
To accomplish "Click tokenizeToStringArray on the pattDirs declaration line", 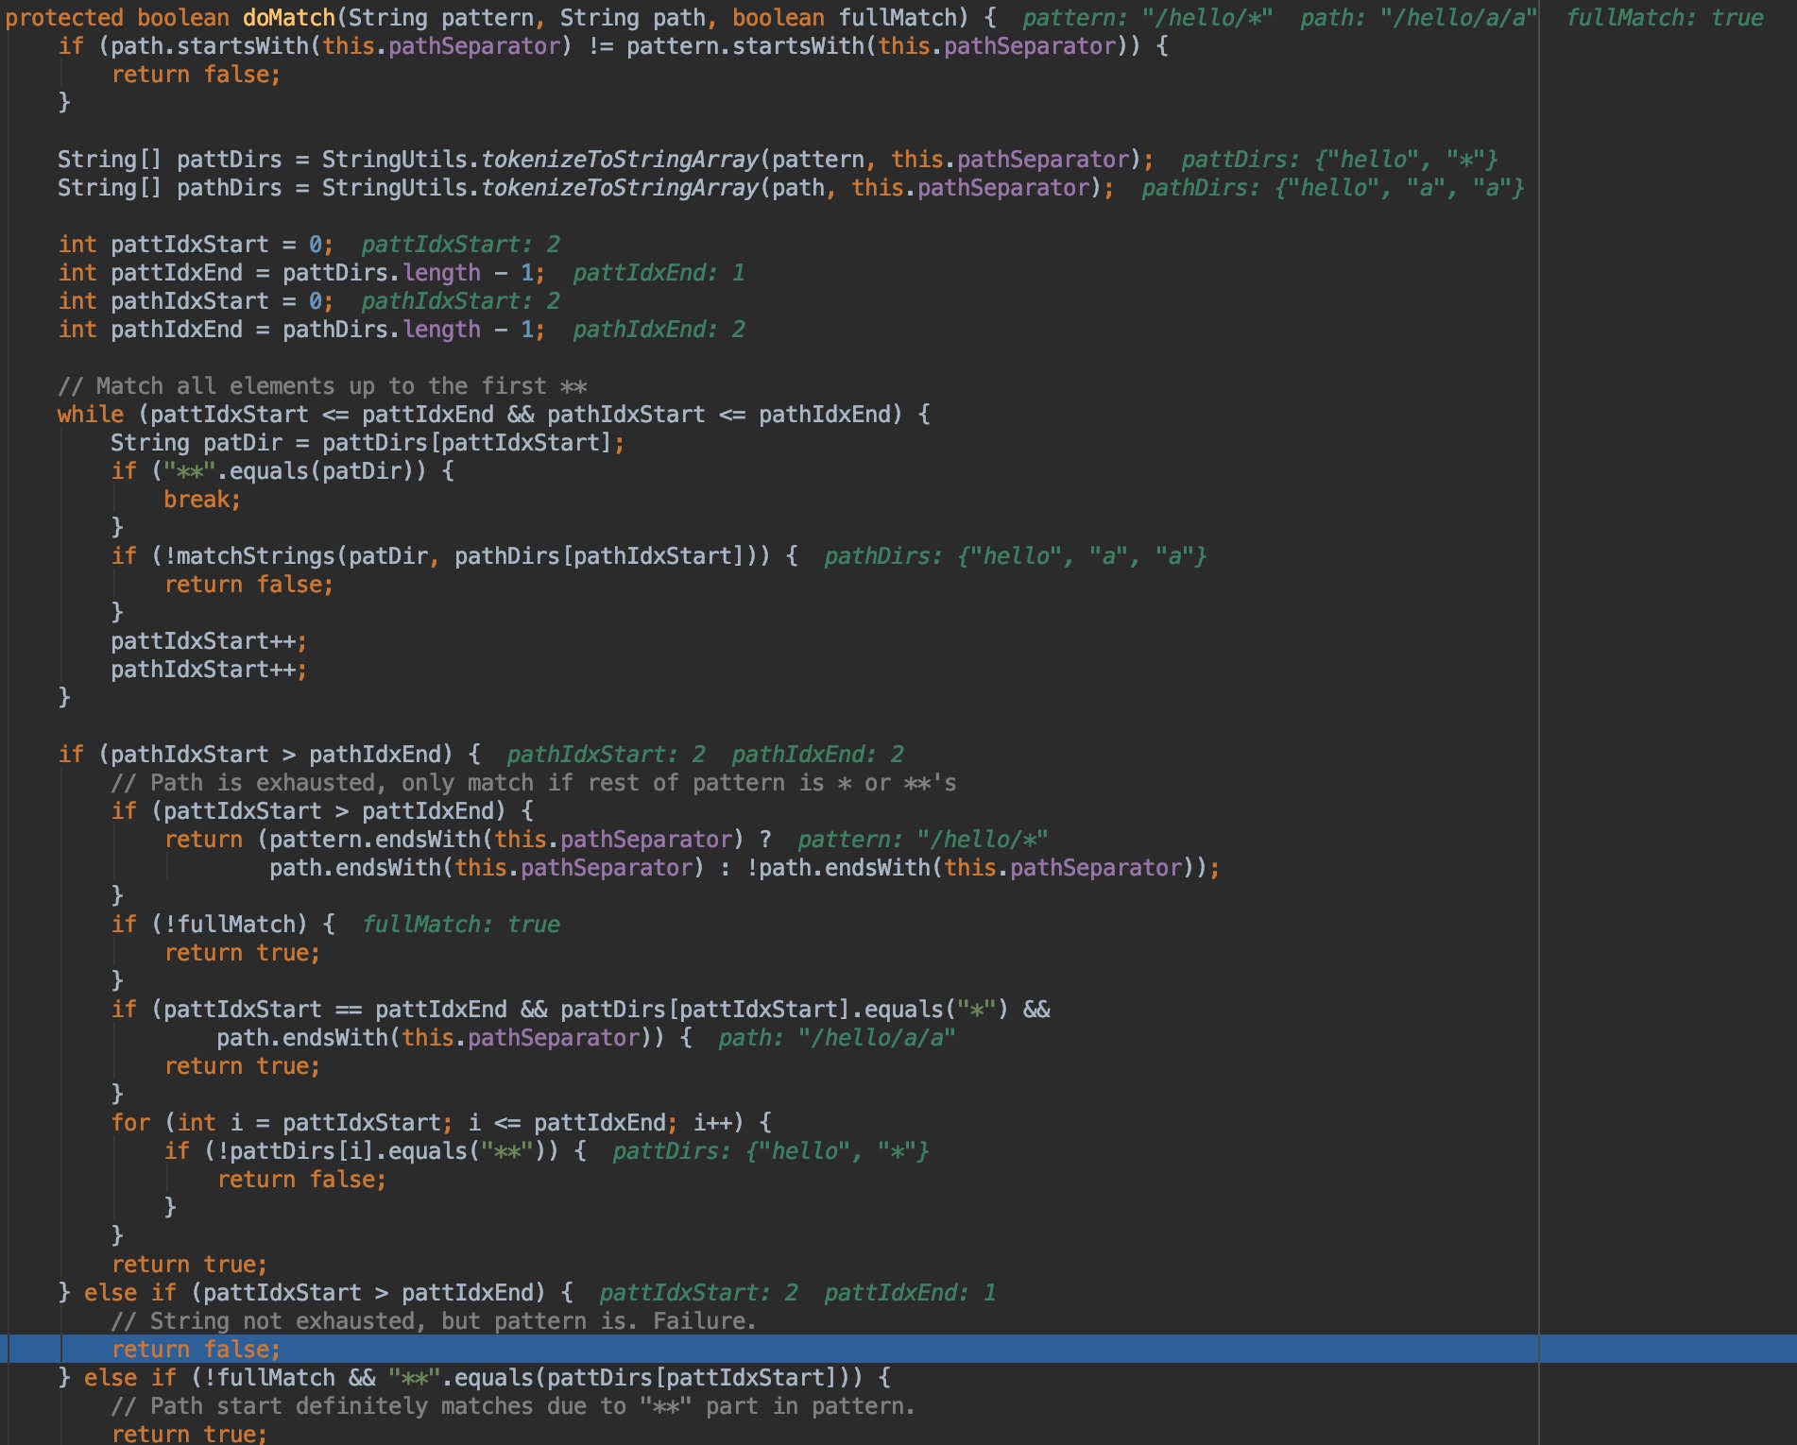I will tap(620, 160).
